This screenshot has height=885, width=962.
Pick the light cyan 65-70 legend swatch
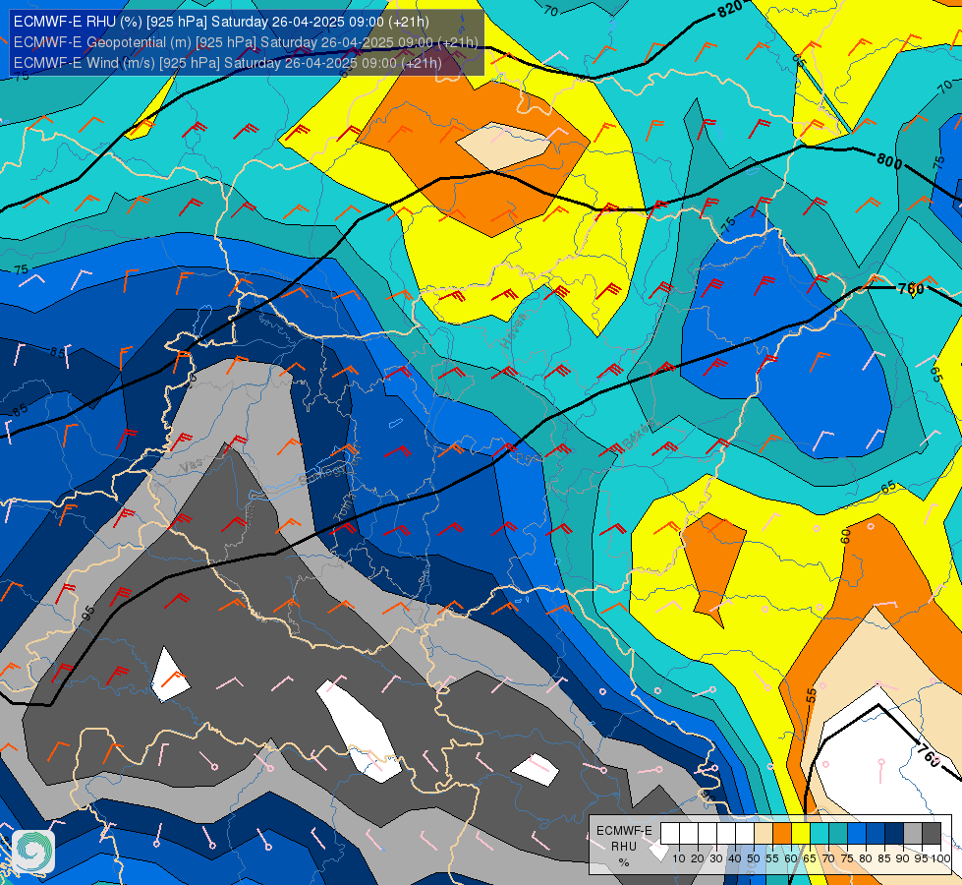820,833
